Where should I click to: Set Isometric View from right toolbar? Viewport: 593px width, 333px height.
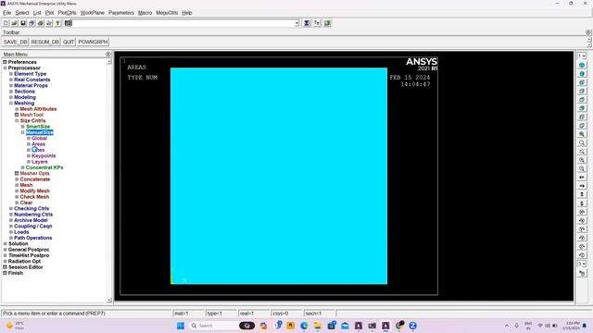point(582,65)
